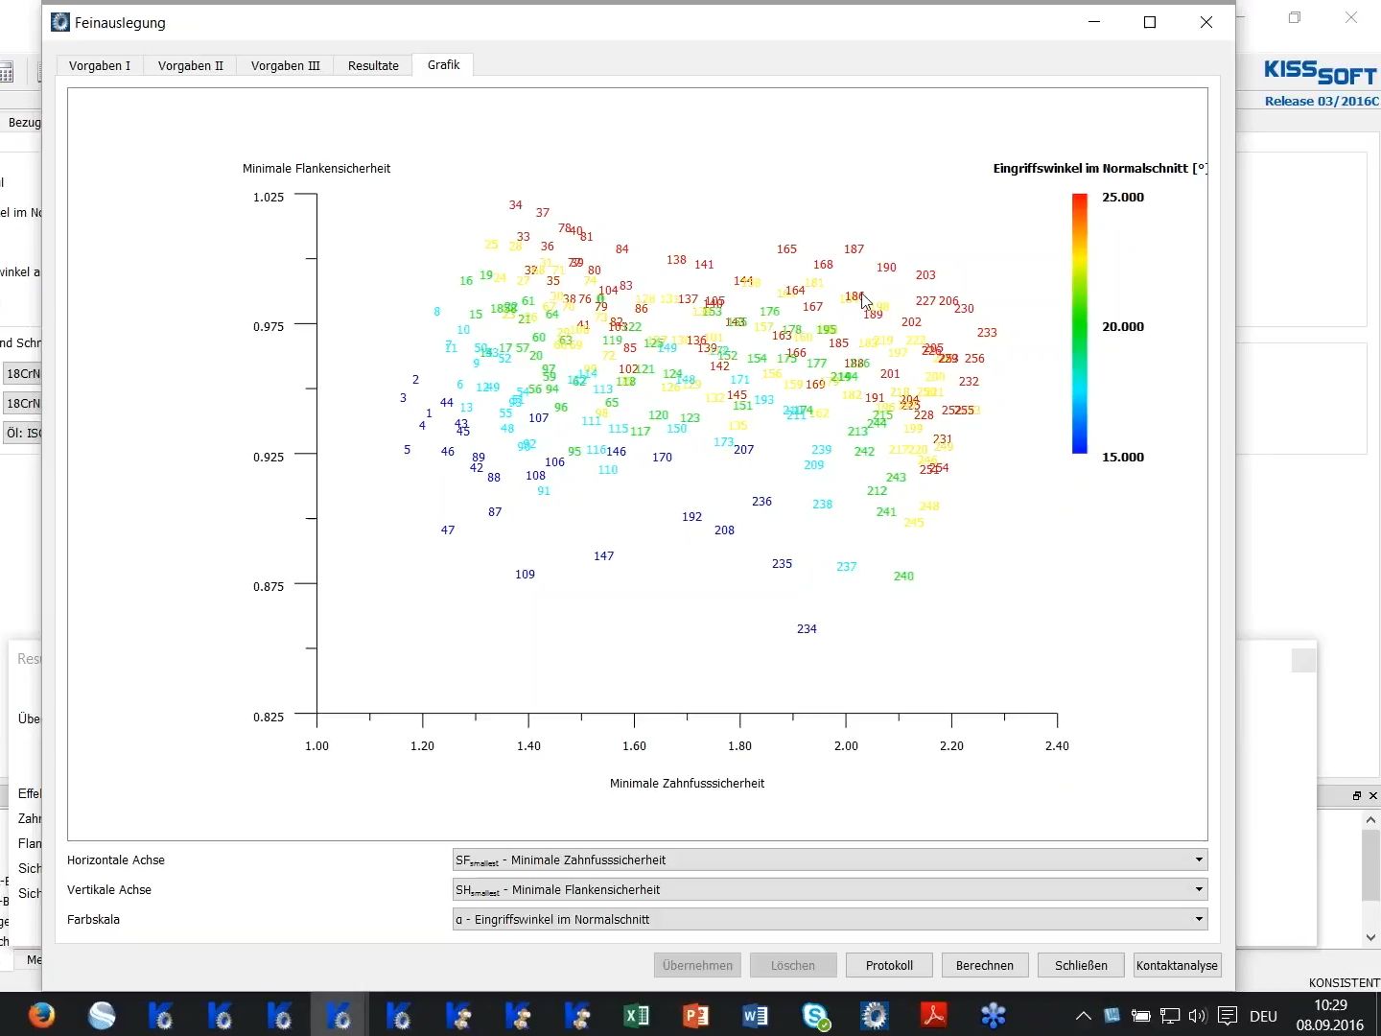
Task: Switch to the Vorgaben I tab
Action: click(100, 65)
